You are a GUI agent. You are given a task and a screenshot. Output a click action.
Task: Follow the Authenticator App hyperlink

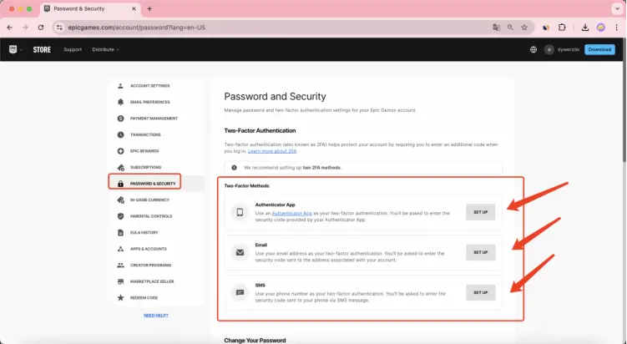292,213
